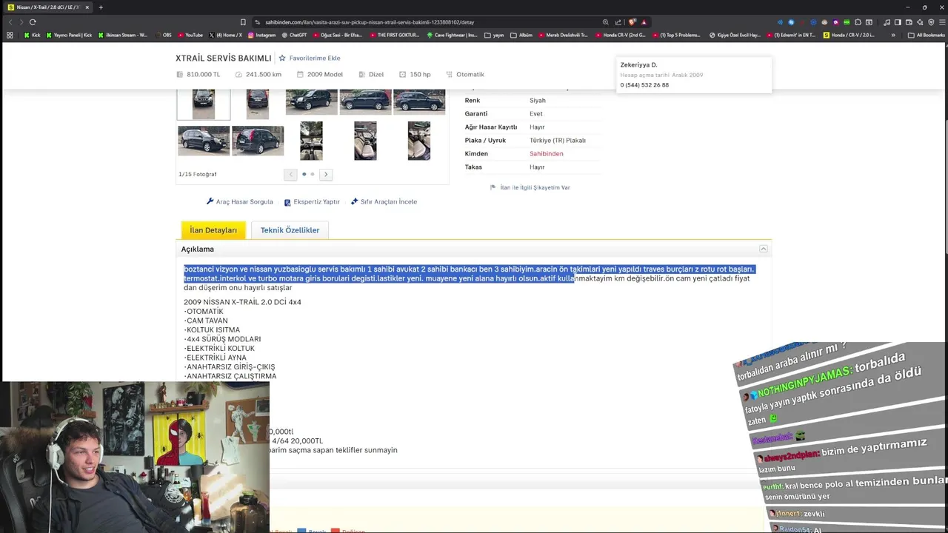Click the 2009 Model text
Image resolution: width=948 pixels, height=533 pixels.
coord(325,74)
